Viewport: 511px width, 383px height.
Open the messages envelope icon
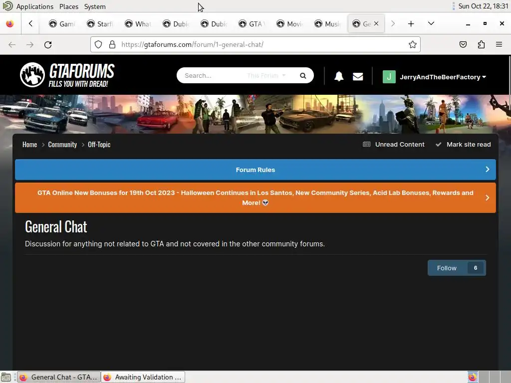point(358,76)
